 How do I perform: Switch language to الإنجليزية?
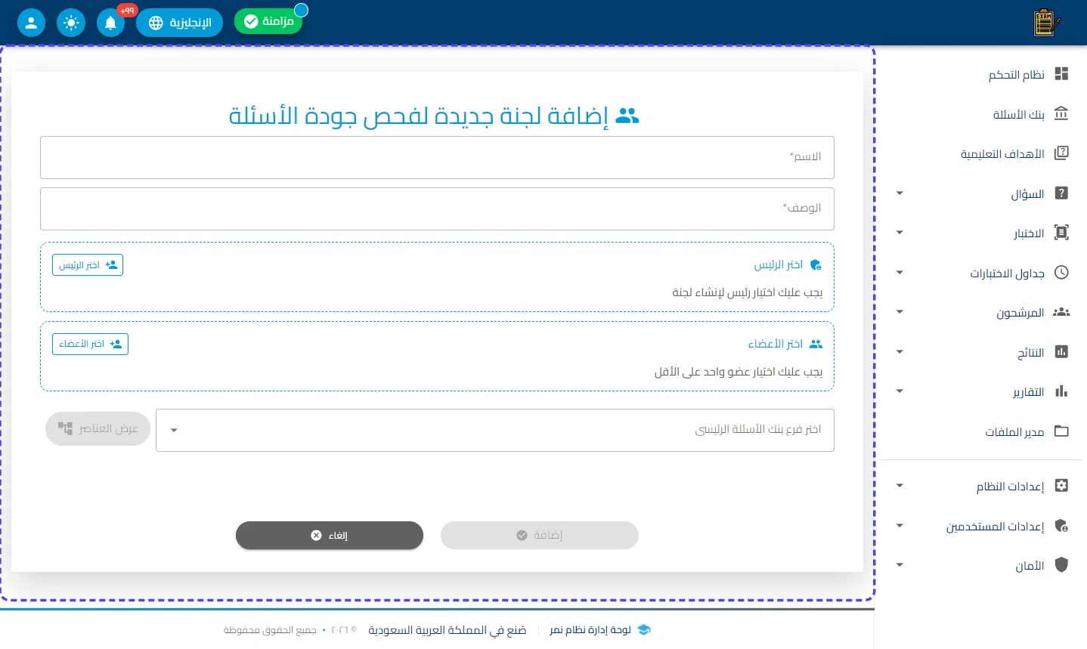click(180, 23)
